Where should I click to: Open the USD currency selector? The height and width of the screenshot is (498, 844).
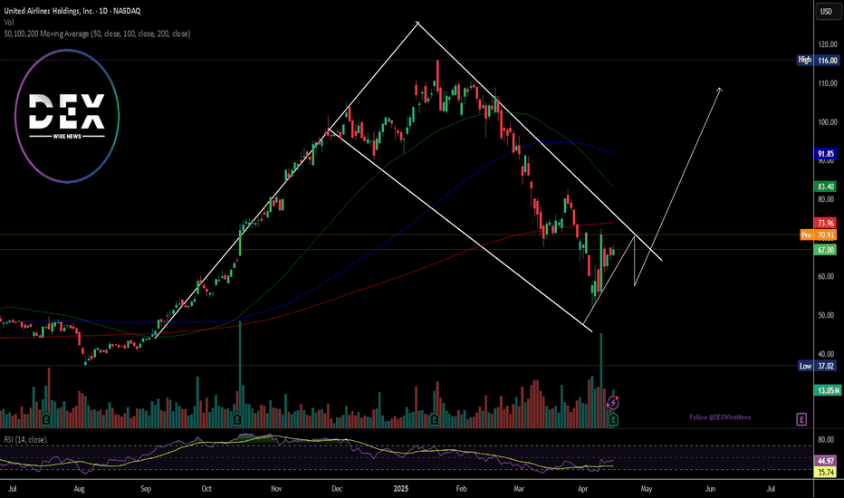[x=826, y=11]
